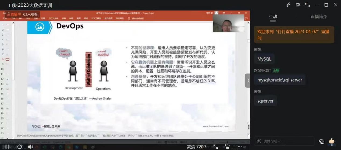Click the refresh stream icon
Image resolution: width=341 pixels, height=150 pixels.
coord(19,147)
